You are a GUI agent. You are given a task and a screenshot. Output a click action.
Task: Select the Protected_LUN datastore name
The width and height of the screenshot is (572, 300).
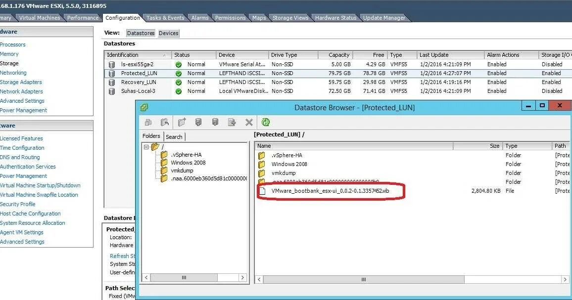[x=139, y=73]
